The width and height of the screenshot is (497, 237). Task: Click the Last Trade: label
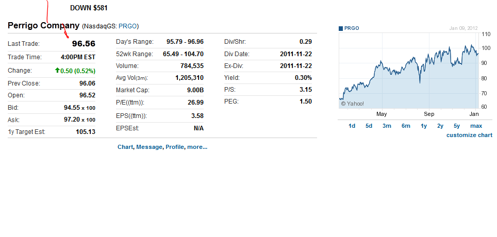[24, 44]
